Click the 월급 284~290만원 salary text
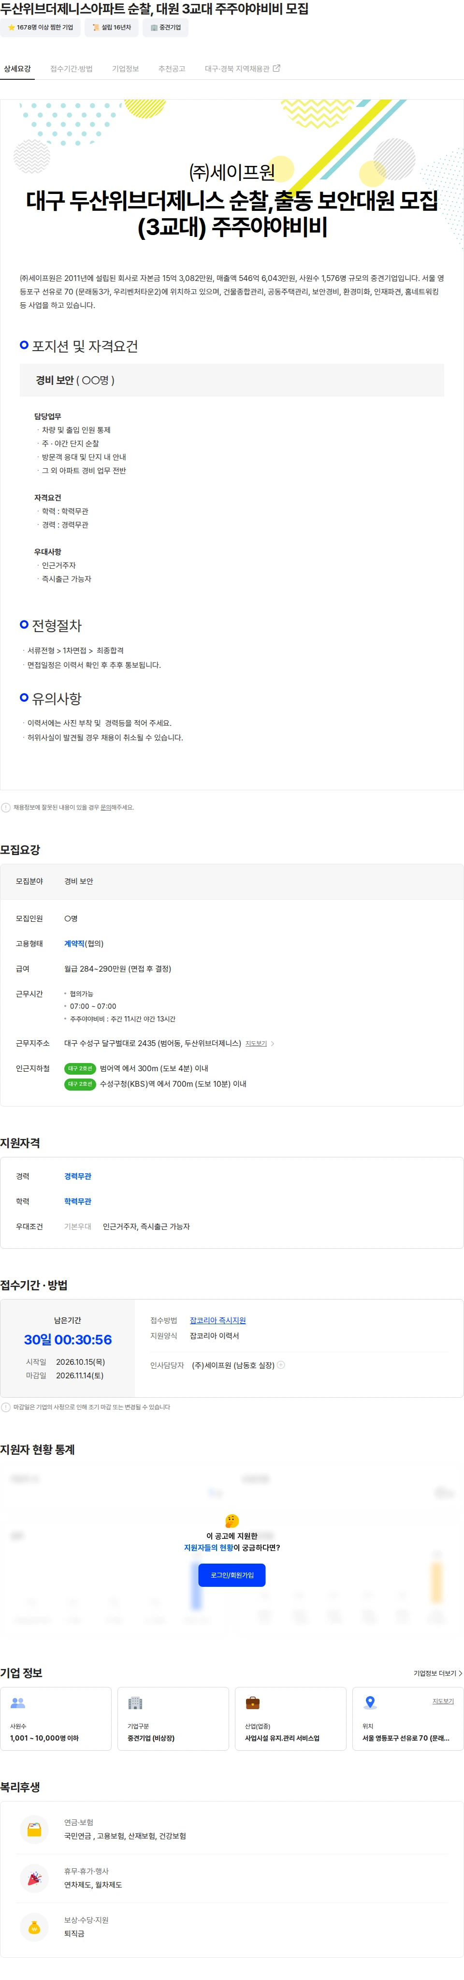 [117, 968]
